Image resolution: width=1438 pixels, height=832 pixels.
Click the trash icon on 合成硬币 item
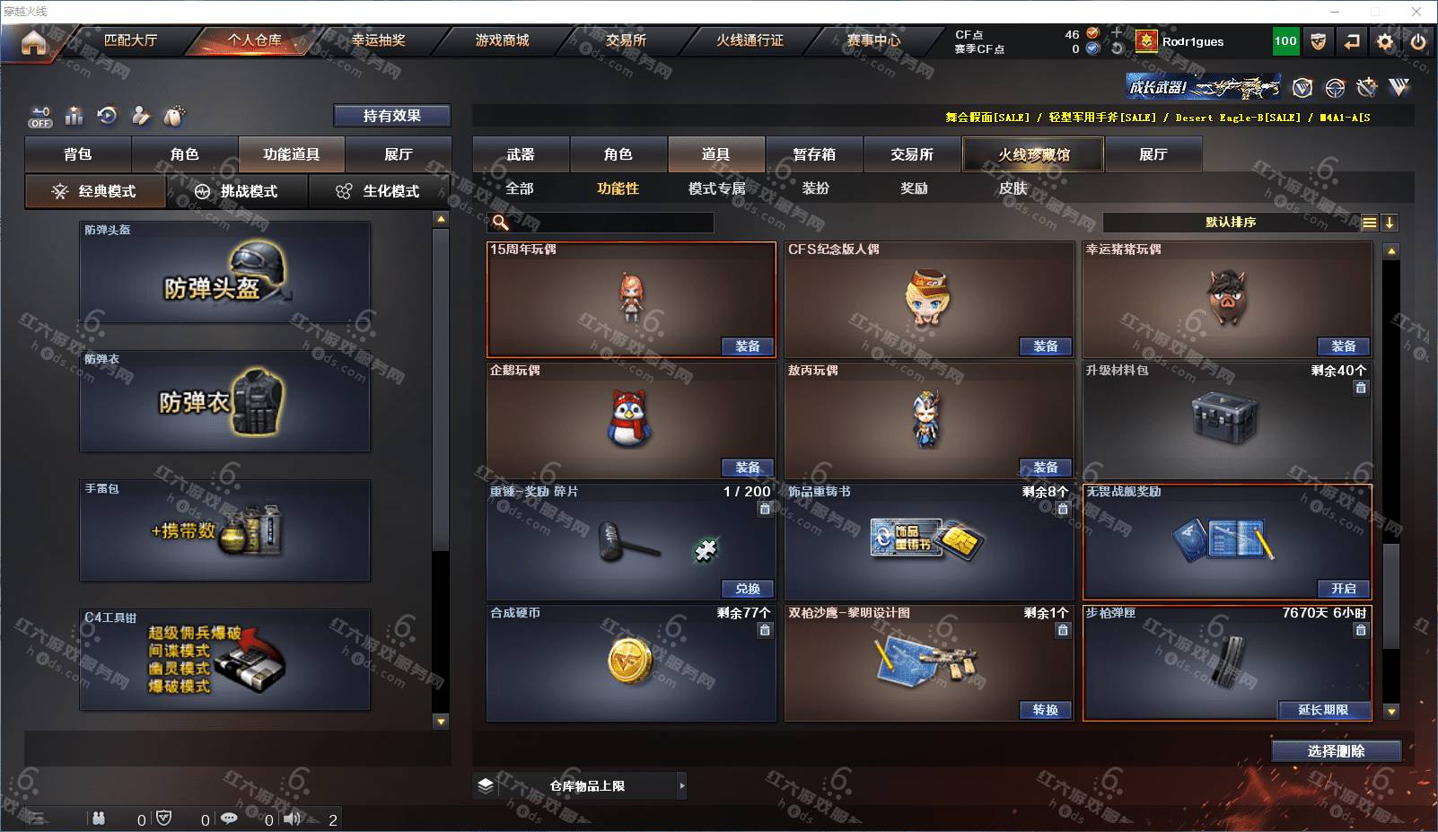pyautogui.click(x=764, y=630)
